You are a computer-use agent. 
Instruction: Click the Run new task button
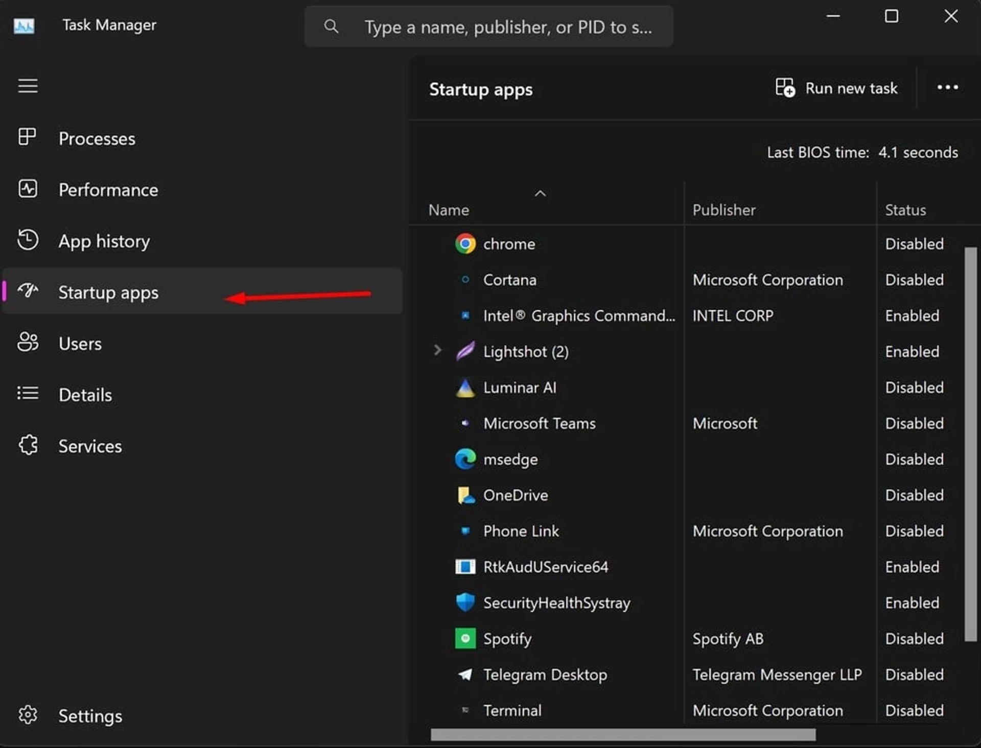coord(836,88)
